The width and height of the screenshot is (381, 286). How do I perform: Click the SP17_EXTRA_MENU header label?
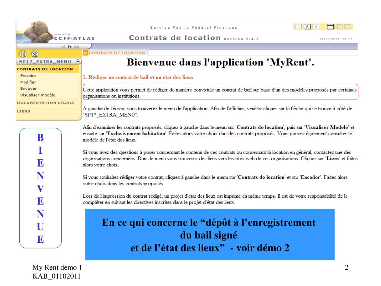click(45, 62)
